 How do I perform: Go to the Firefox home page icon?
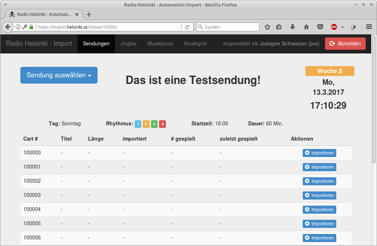point(306,27)
